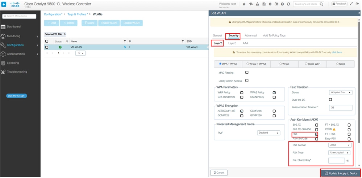Click the Walk Me Through button
The height and width of the screenshot is (178, 362).
17,96
